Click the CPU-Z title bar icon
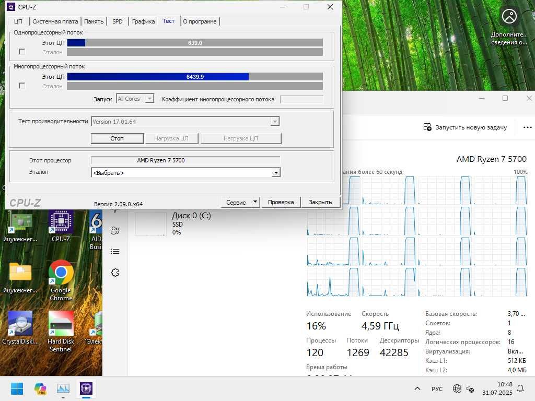Screen dimensions: 535x401 (x=11, y=7)
